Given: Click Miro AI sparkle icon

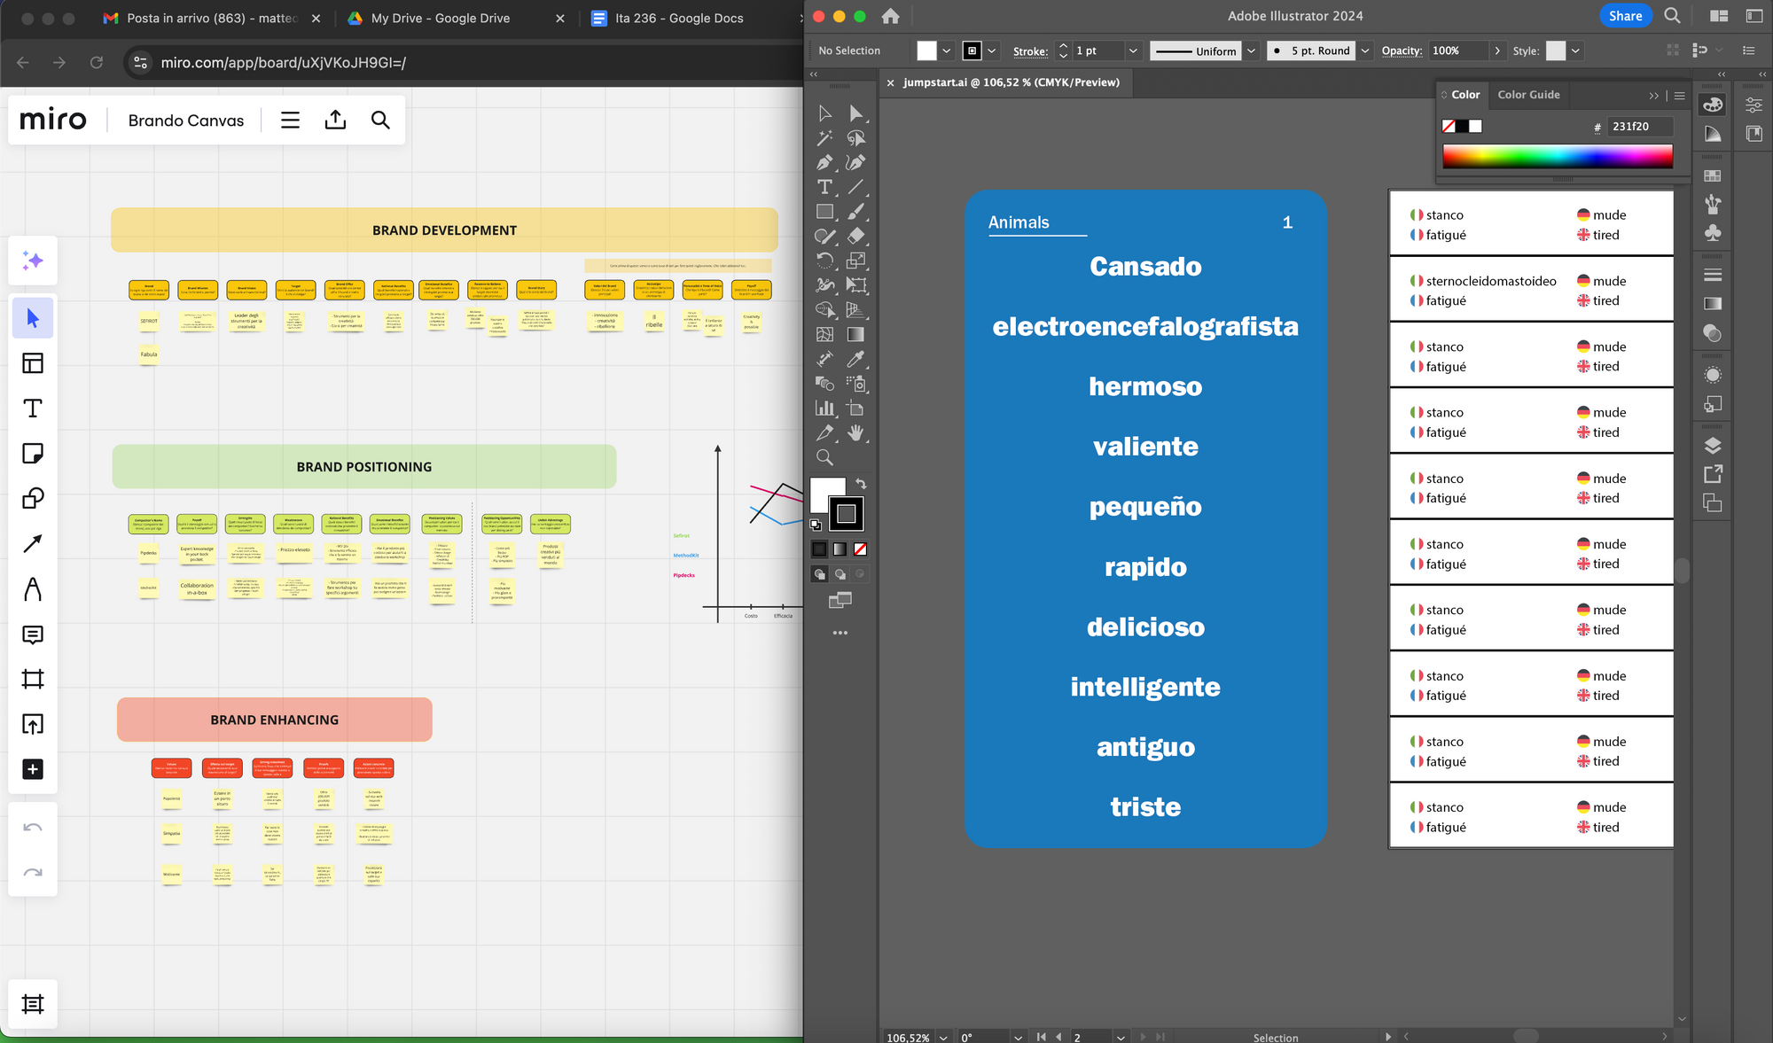Looking at the screenshot, I should 33,261.
